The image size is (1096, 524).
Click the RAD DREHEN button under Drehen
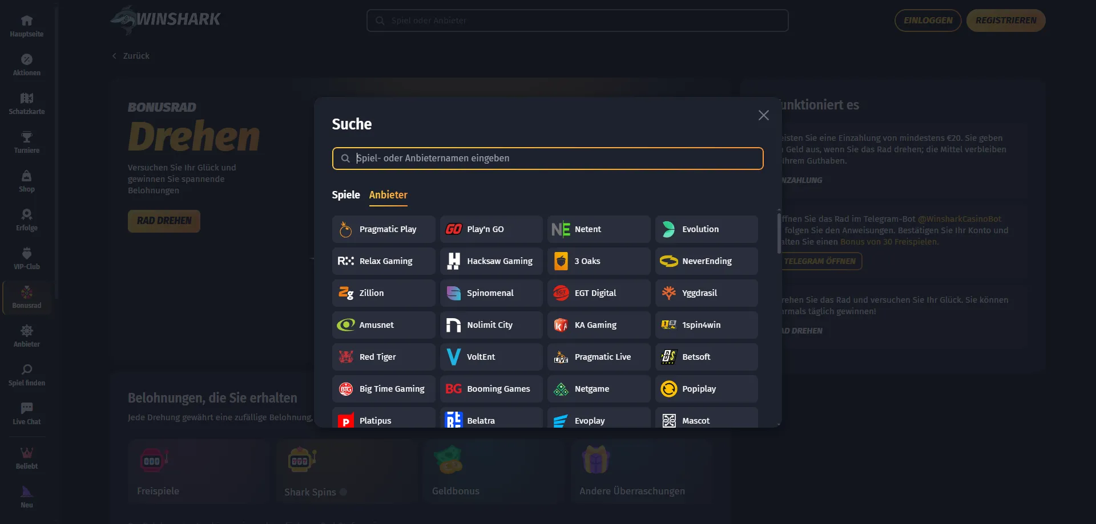(x=164, y=221)
